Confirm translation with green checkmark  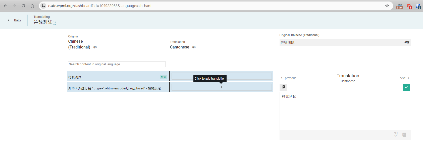(x=406, y=87)
